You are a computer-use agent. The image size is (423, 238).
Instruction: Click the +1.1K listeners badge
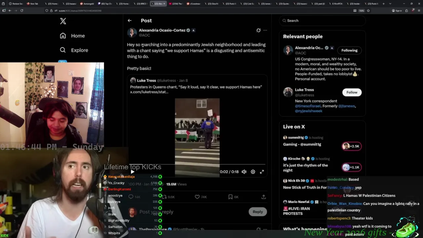tap(352, 167)
